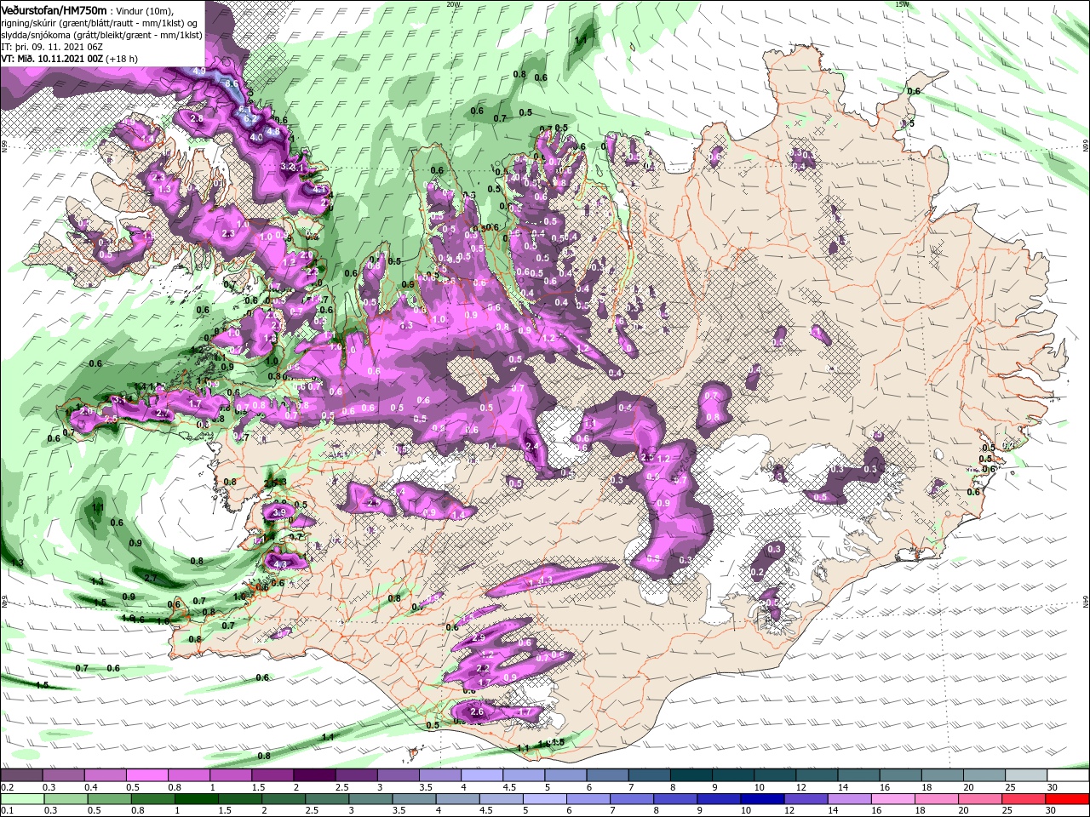Select the light periwinkle swatch labeled 4 in top row
Image resolution: width=1090 pixels, height=817 pixels.
tap(482, 776)
